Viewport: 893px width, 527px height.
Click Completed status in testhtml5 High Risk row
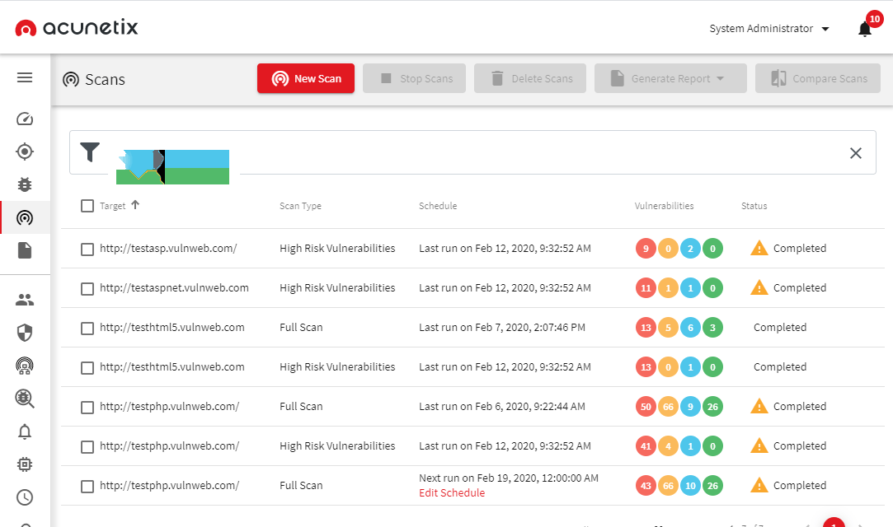(x=780, y=366)
